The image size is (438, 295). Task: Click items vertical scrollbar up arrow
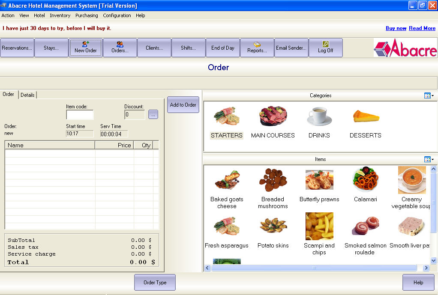[434, 169]
